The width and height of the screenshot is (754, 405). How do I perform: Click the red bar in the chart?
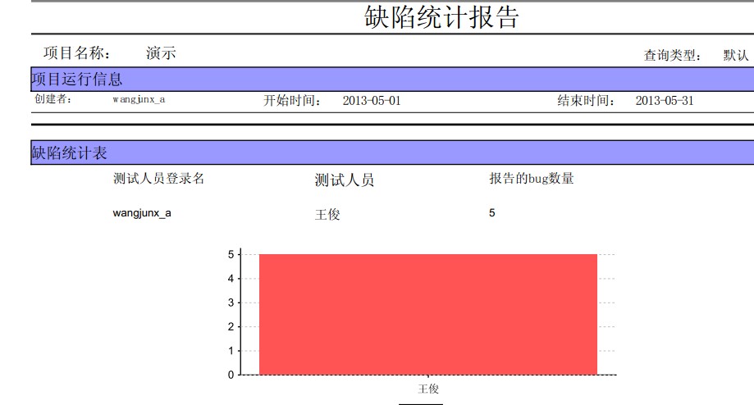(428, 314)
